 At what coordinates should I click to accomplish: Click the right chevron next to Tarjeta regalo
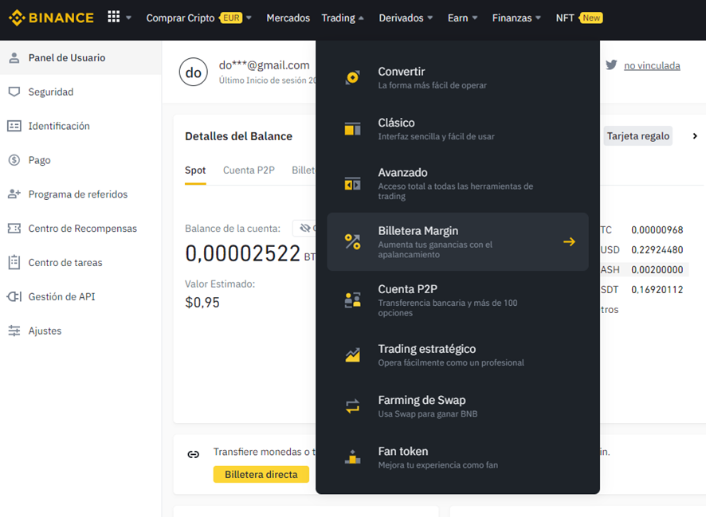[x=695, y=136]
